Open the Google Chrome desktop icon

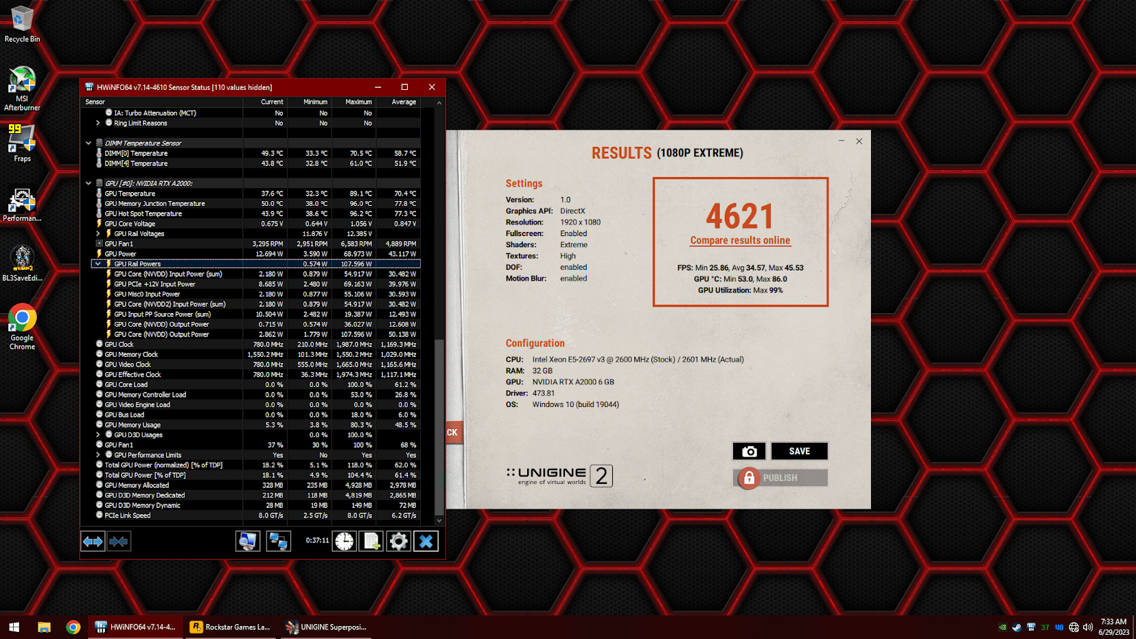click(22, 327)
